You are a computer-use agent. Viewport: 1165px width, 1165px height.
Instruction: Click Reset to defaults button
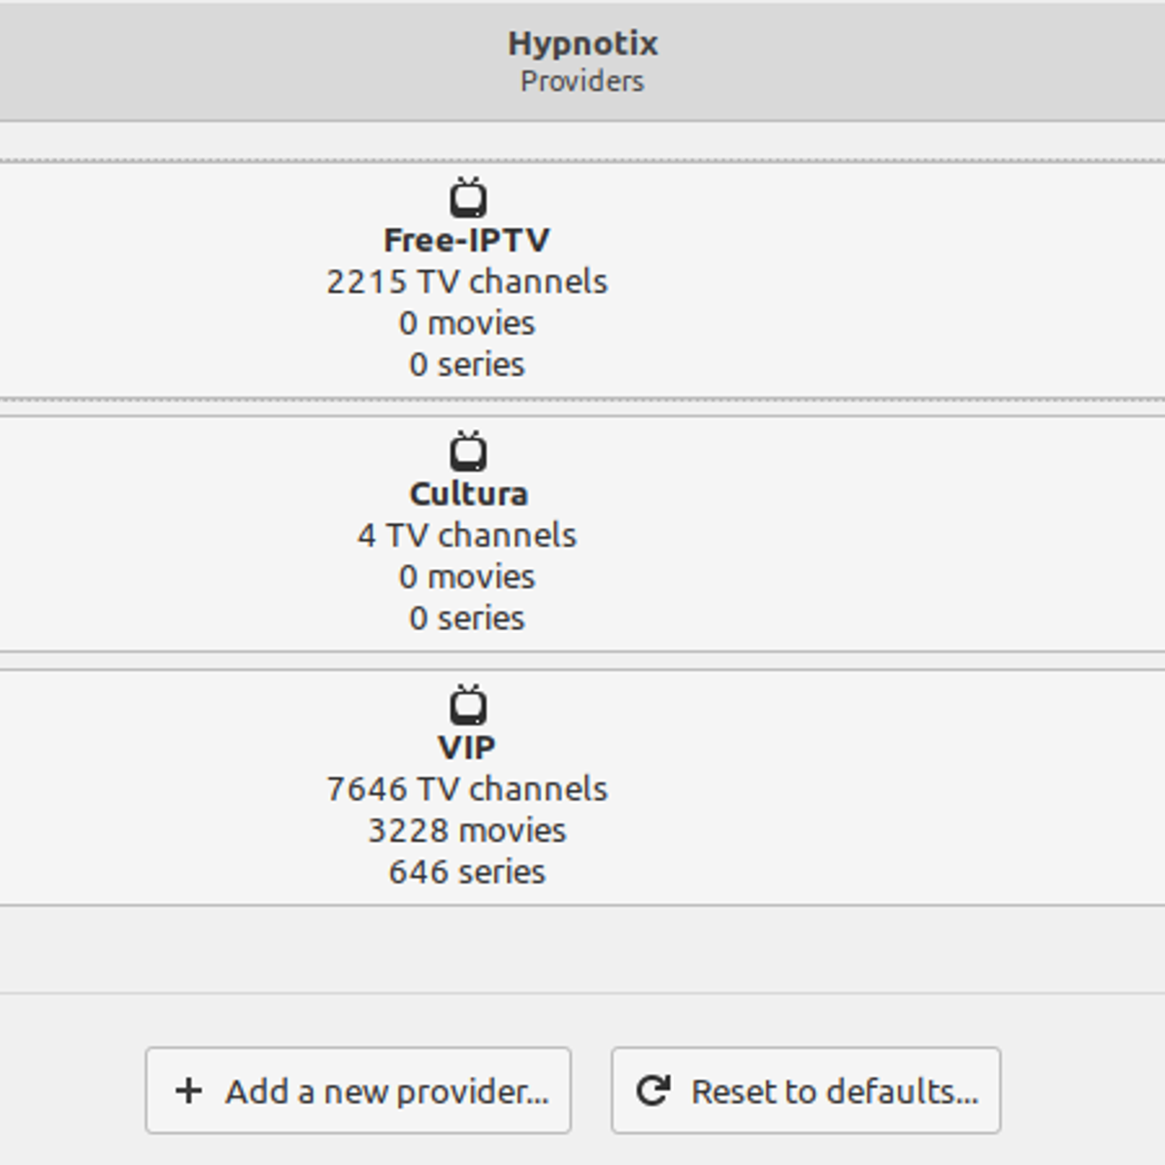(806, 1091)
